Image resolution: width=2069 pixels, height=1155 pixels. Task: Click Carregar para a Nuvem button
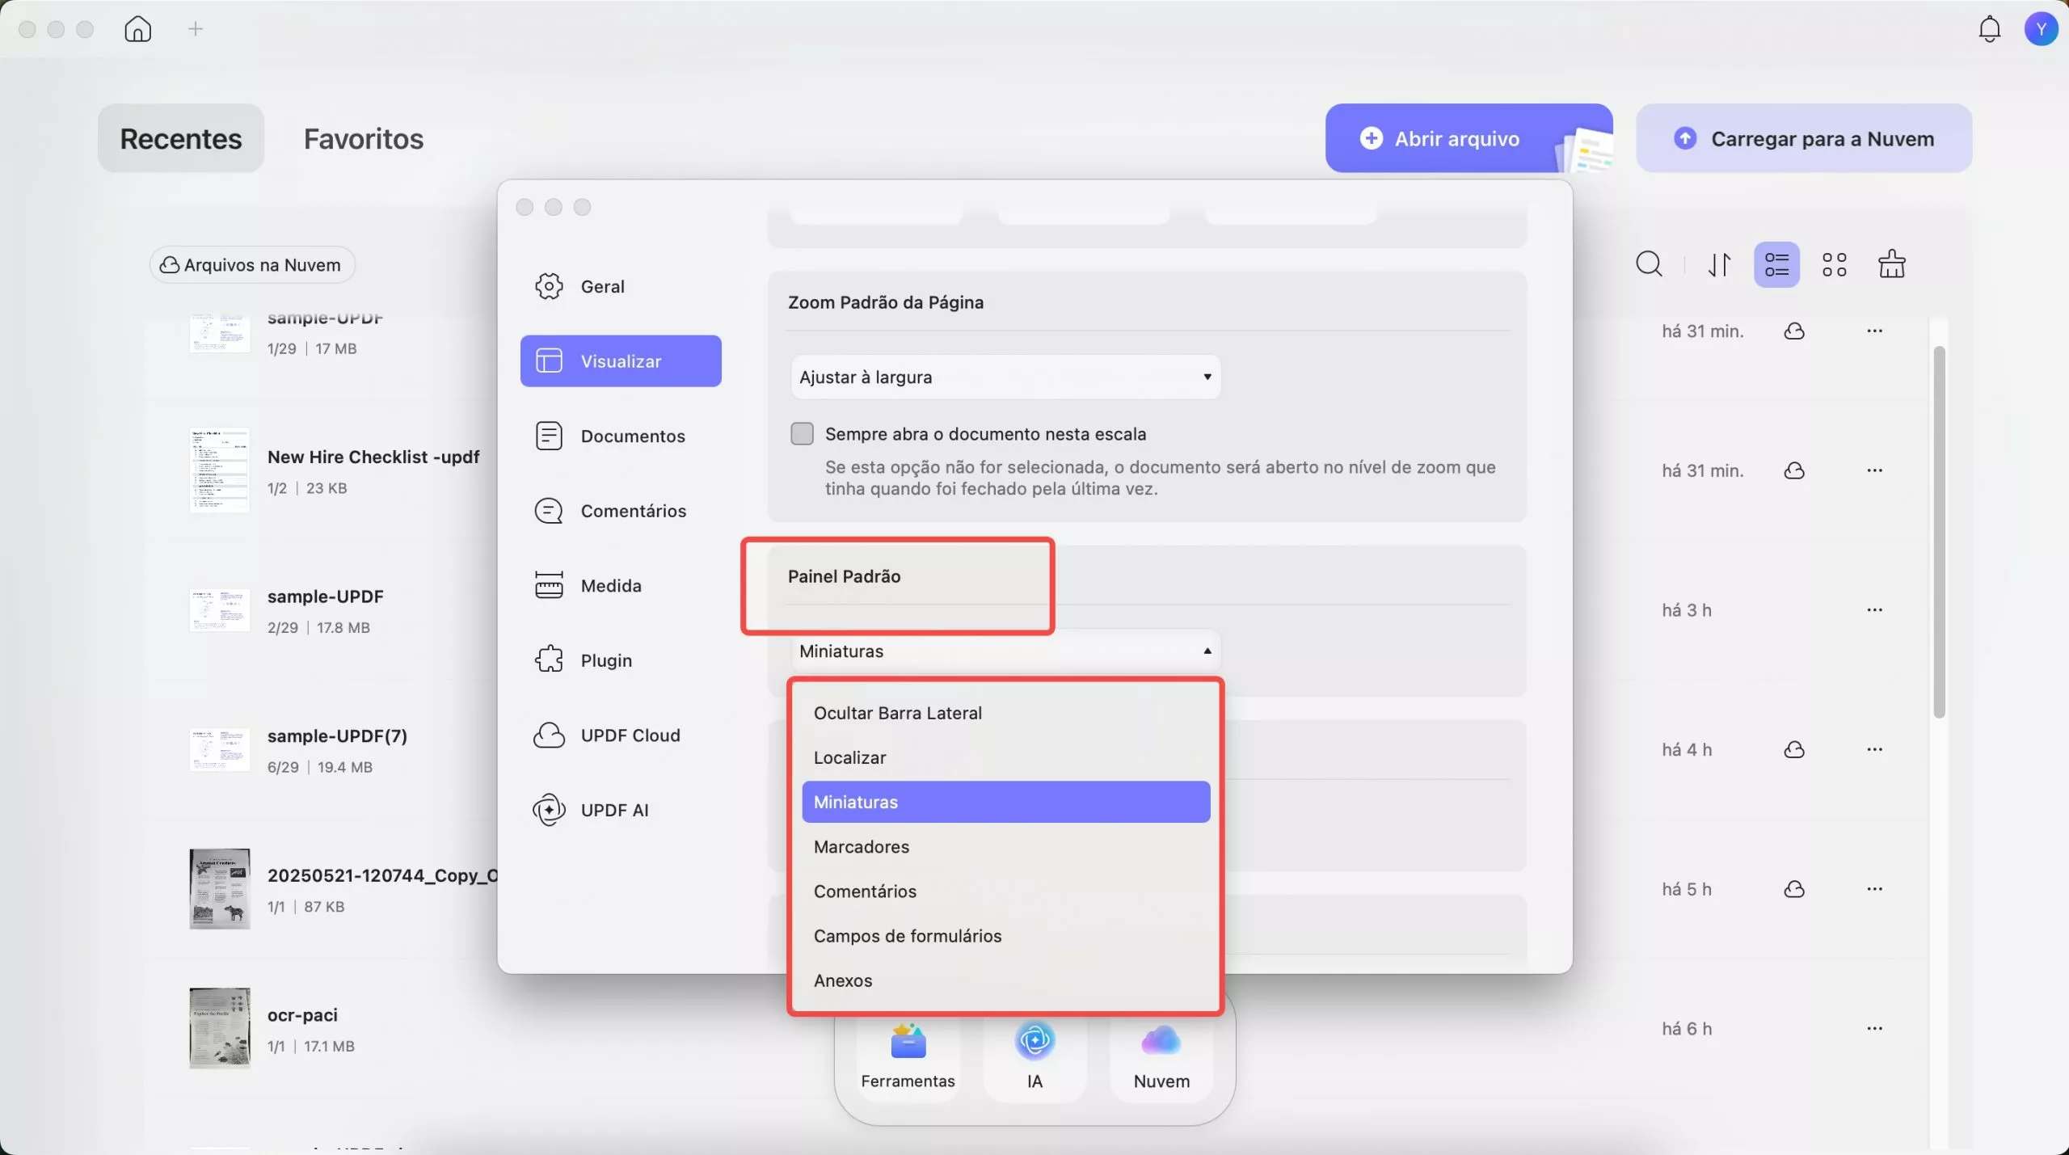[1804, 138]
